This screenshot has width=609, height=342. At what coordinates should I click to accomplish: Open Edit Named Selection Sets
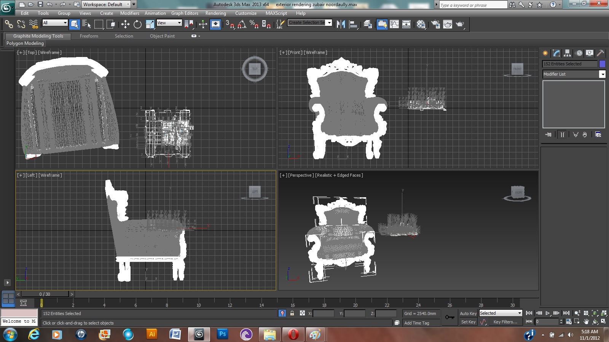(x=280, y=24)
